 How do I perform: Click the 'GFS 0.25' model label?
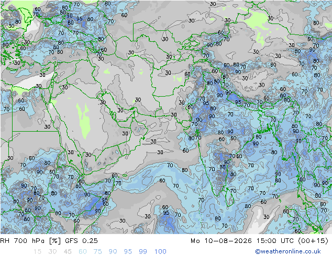[82, 241]
